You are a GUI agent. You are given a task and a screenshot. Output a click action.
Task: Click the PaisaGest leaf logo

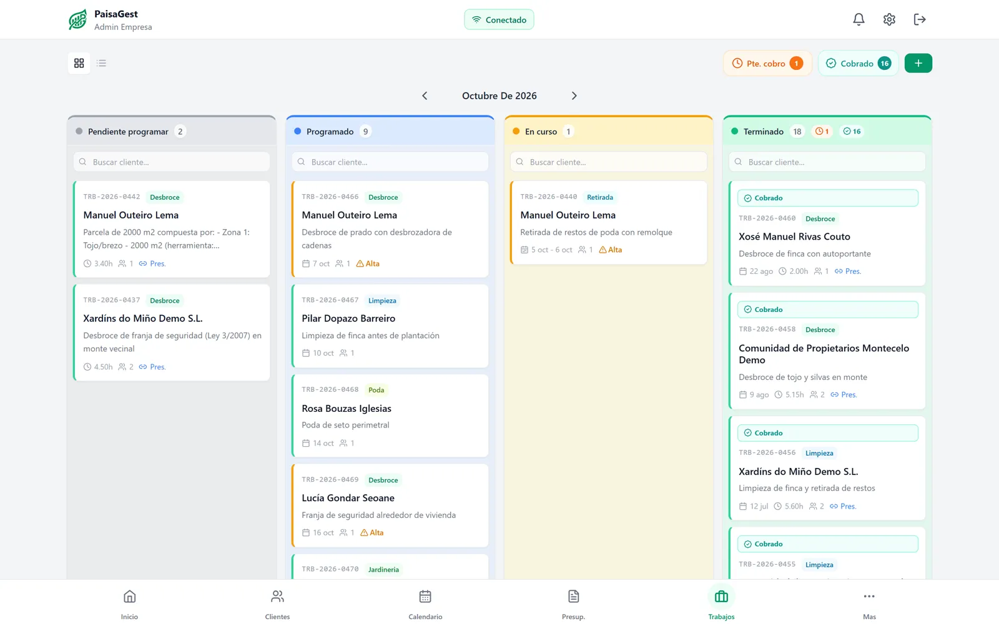[78, 19]
